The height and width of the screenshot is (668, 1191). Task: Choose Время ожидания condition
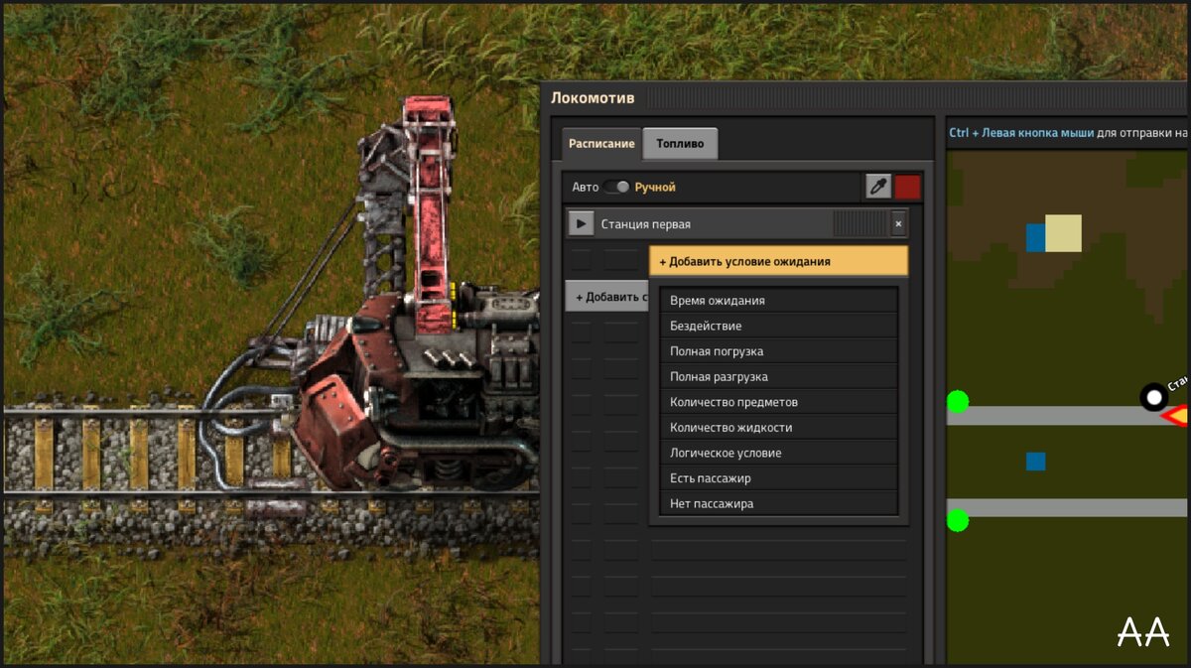(779, 300)
